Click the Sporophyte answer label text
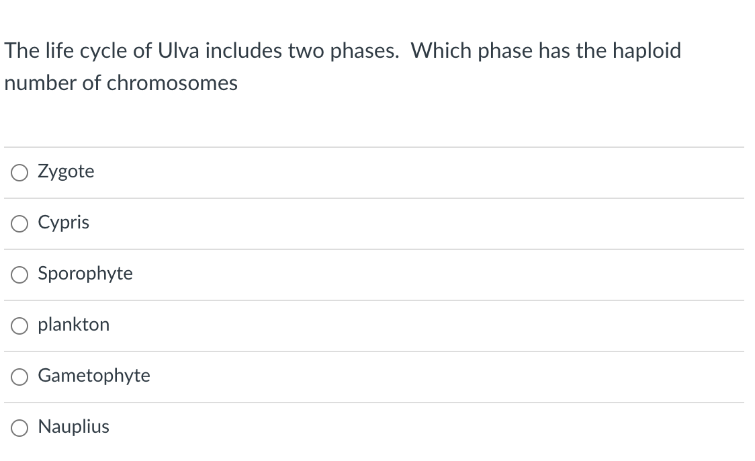Viewport: 755px width, 461px height. (85, 274)
